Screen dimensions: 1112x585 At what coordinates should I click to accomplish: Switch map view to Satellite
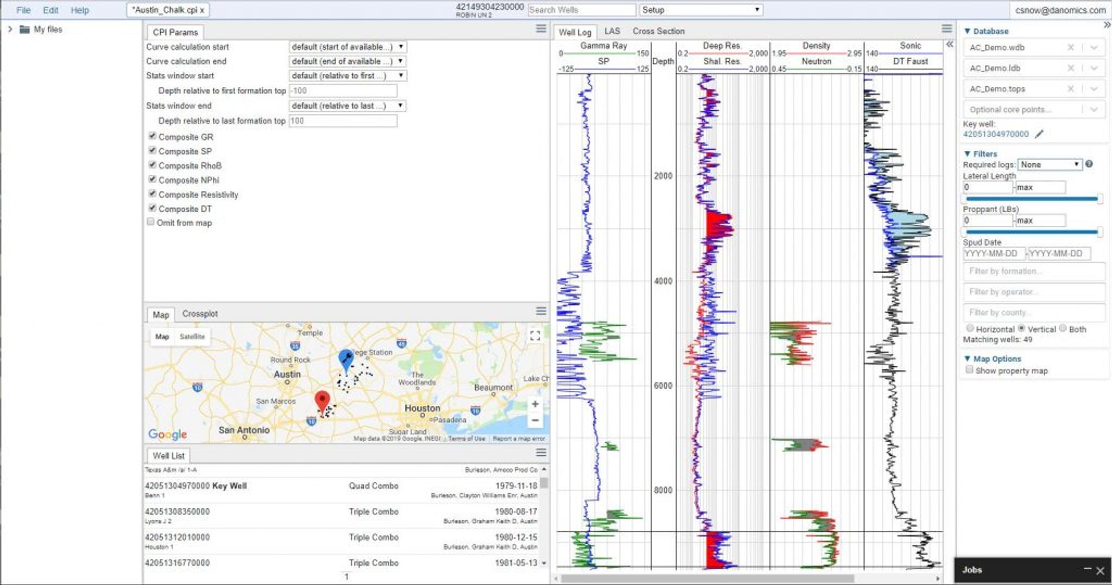click(x=192, y=336)
